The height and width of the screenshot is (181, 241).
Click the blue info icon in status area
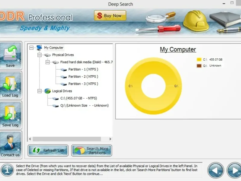7,170
